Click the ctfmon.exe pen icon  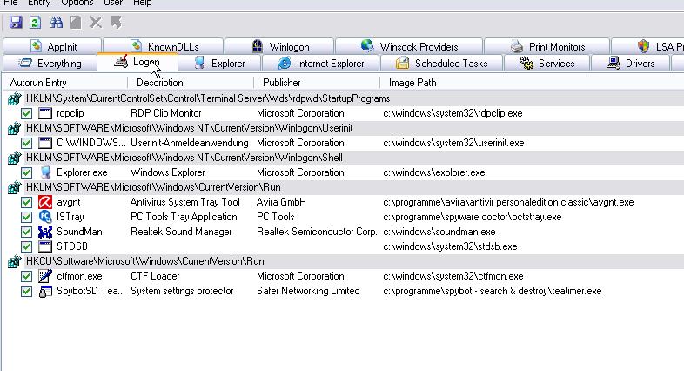click(x=45, y=276)
